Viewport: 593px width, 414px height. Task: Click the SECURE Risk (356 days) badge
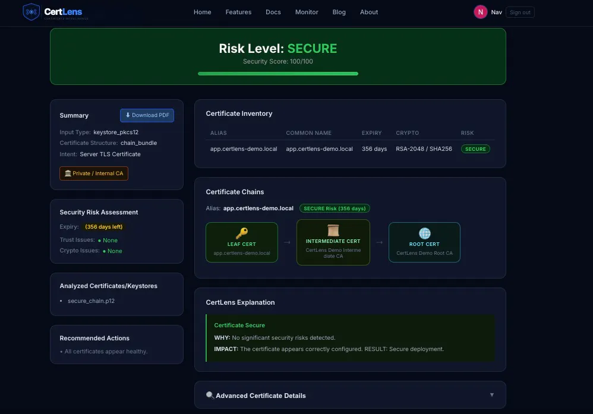335,208
